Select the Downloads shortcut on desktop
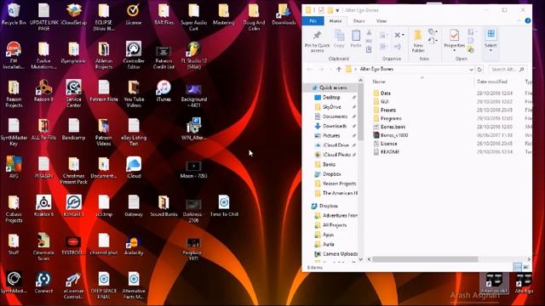Screen dimensions: 545x306 [x=284, y=14]
